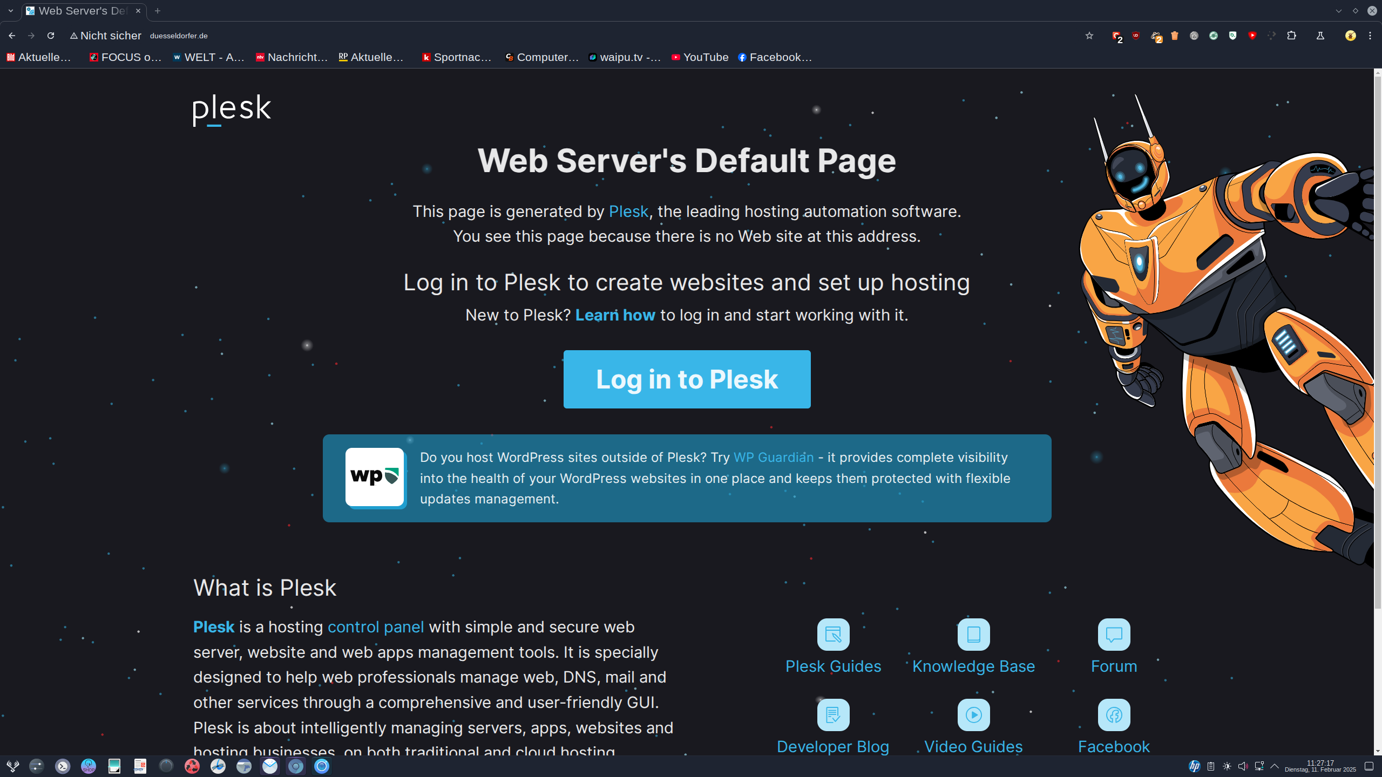Open the YouTube bookmark
Image resolution: width=1382 pixels, height=777 pixels.
[x=700, y=57]
